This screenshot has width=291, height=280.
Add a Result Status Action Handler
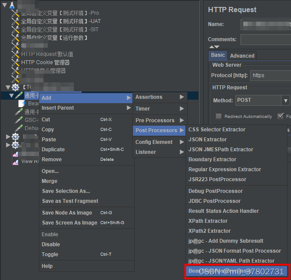tap(236, 211)
